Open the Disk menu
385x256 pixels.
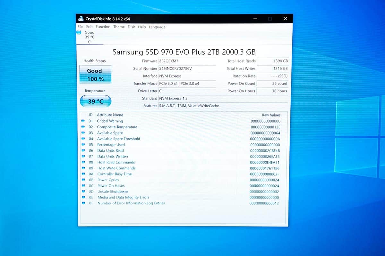click(132, 27)
